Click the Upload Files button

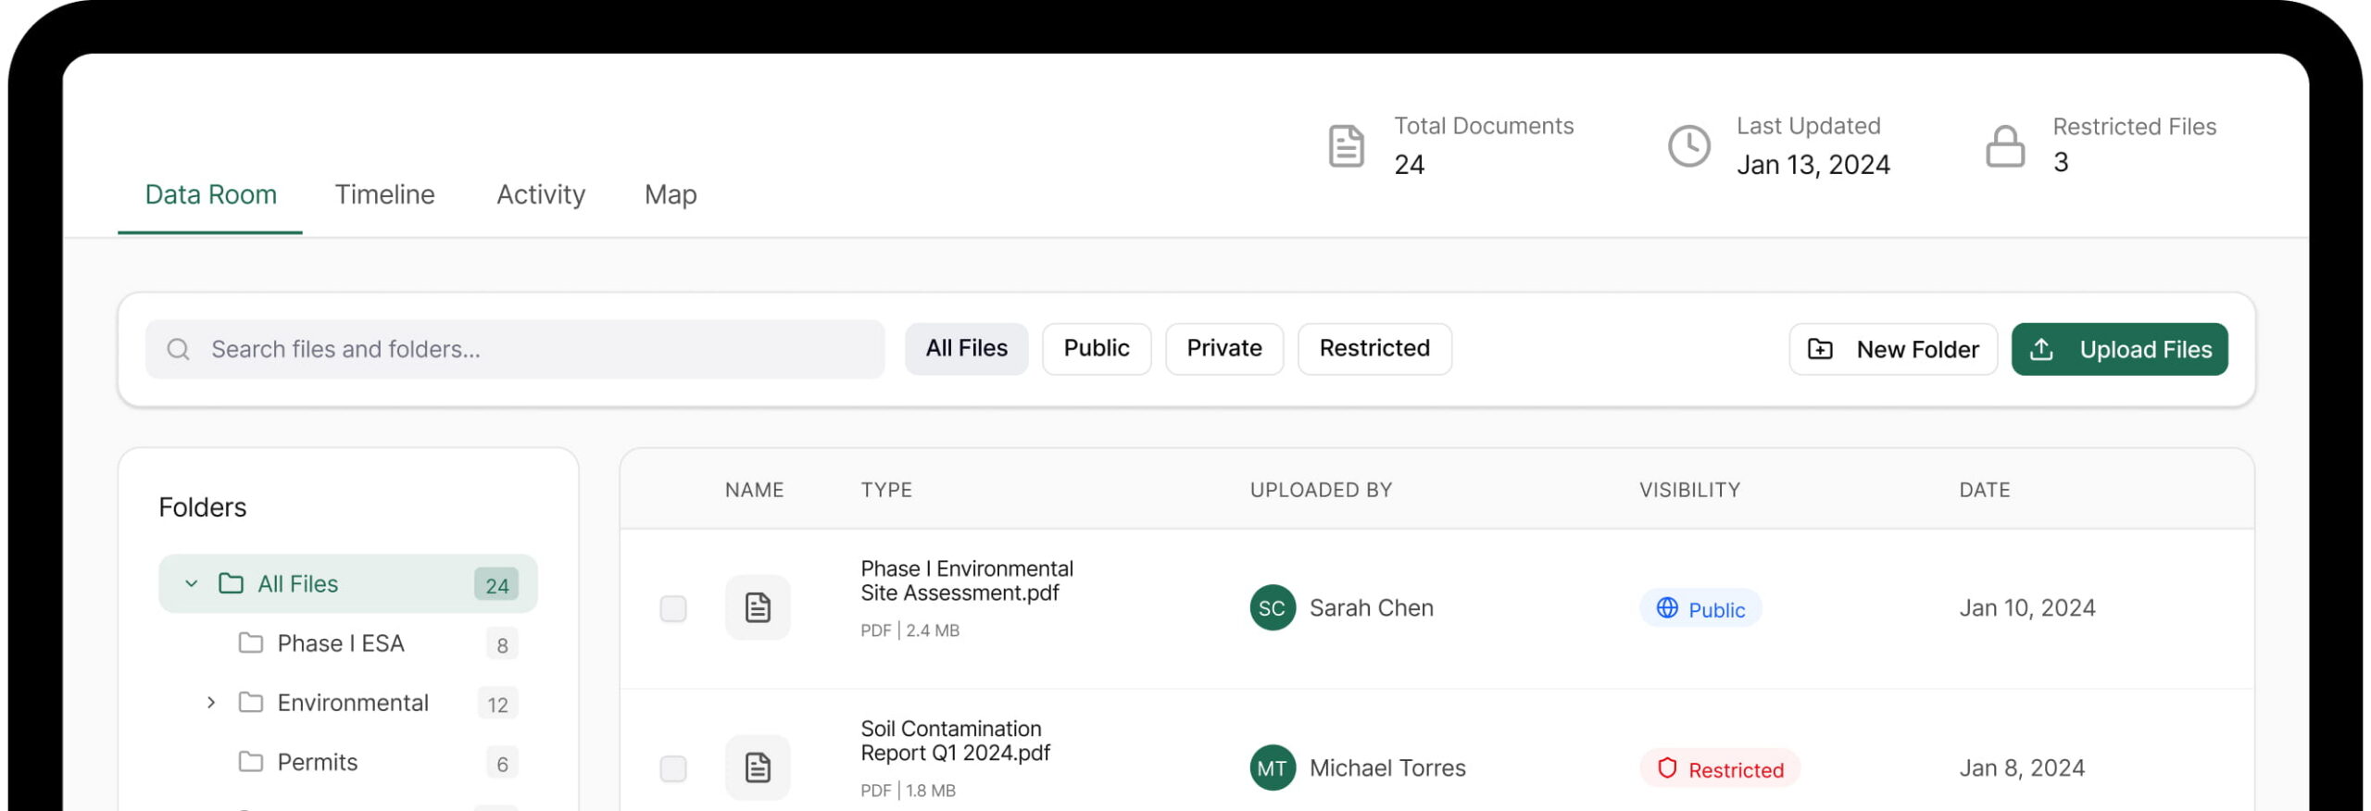tap(2118, 349)
